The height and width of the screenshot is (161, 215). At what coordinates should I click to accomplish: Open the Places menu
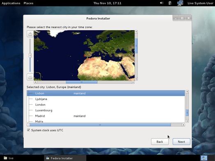(x=28, y=3)
